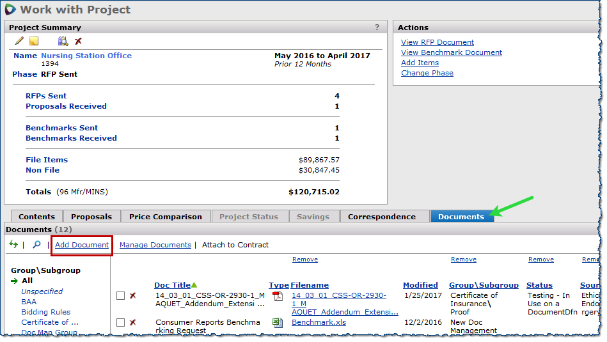
Task: Click the Project Summary help question mark
Action: click(377, 27)
